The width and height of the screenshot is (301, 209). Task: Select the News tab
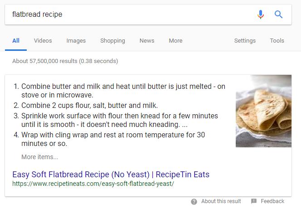coord(147,41)
